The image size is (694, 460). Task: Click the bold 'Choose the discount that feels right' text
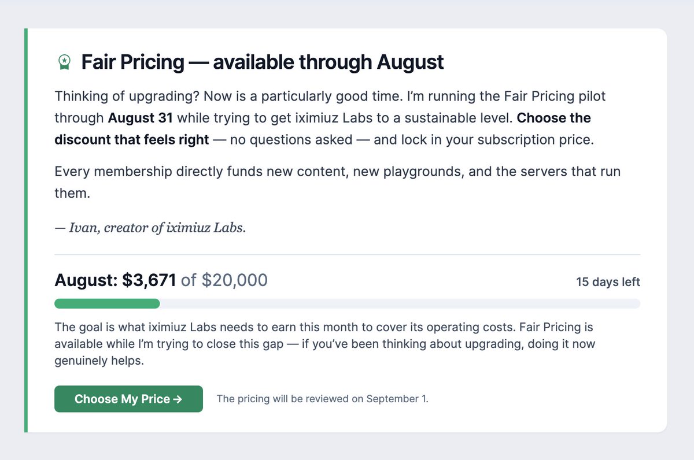tap(323, 129)
